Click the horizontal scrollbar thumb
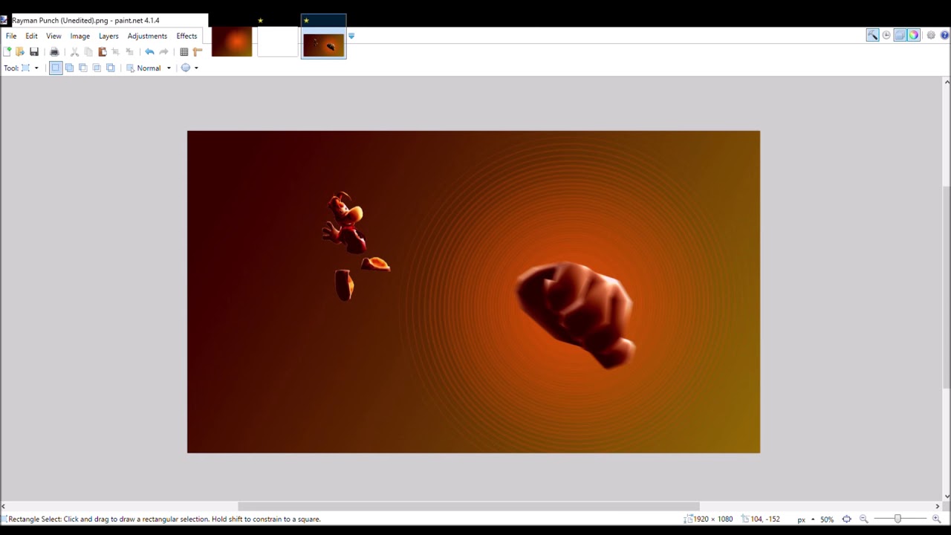951x535 pixels. click(468, 506)
